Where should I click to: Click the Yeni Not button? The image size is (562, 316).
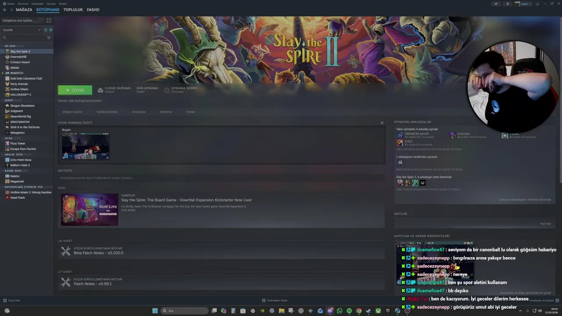click(x=545, y=224)
